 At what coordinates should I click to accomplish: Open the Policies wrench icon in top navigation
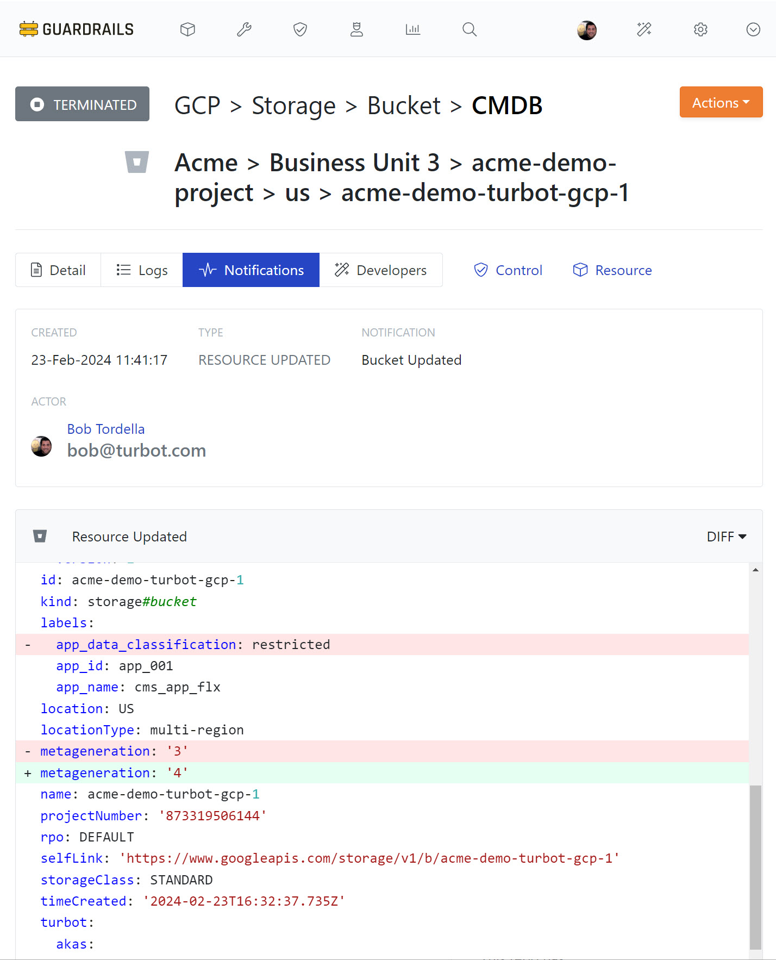coord(244,29)
